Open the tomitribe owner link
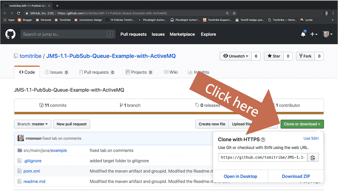 30,56
